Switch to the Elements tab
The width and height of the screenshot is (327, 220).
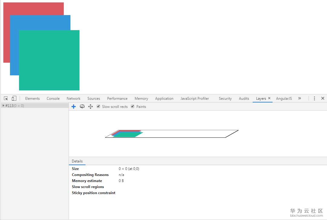[x=32, y=99]
